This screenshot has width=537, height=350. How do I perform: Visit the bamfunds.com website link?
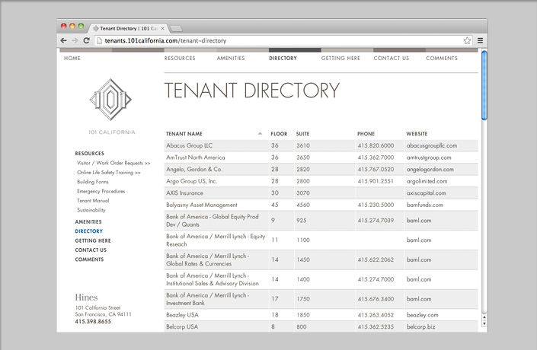(x=424, y=205)
